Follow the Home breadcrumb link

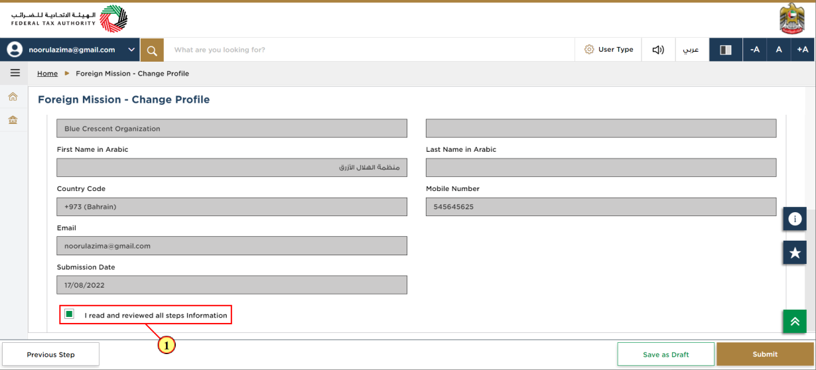tap(47, 74)
